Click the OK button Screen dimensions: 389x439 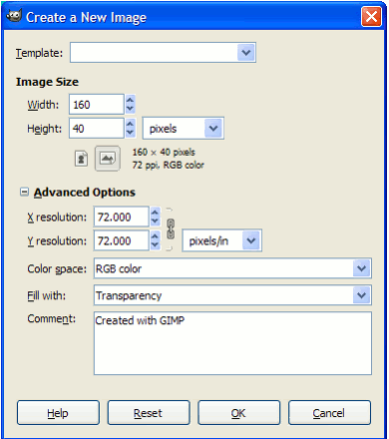click(239, 413)
